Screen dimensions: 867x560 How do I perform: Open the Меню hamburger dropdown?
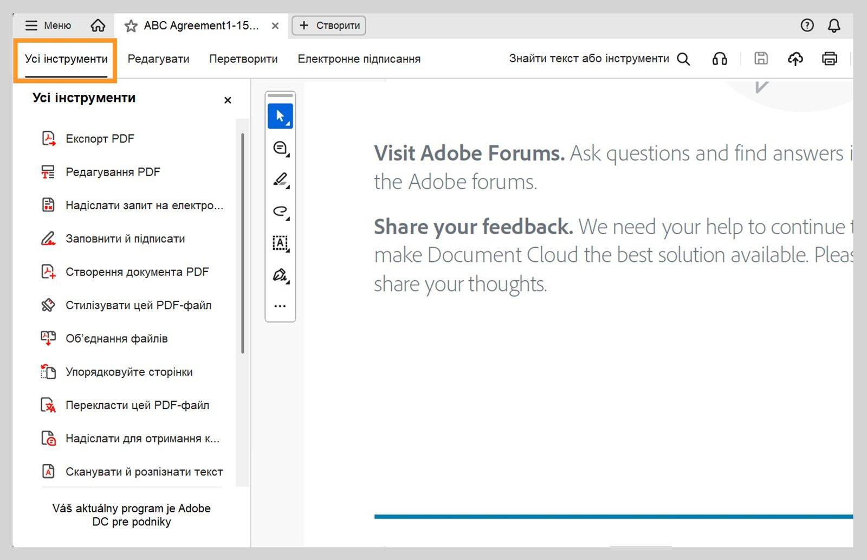48,25
